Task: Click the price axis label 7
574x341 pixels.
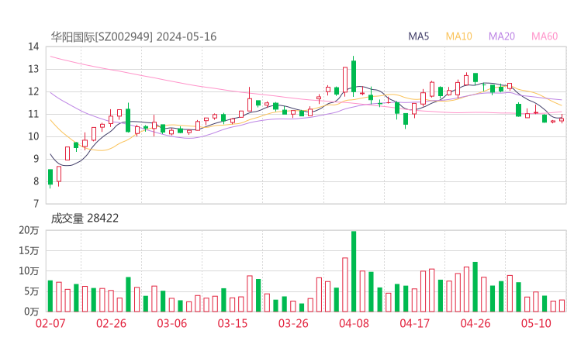Action: 36,204
